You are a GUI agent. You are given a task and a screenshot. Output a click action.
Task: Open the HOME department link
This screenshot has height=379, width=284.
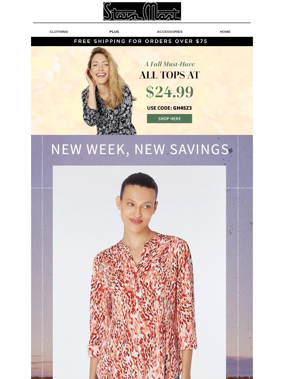pos(225,32)
